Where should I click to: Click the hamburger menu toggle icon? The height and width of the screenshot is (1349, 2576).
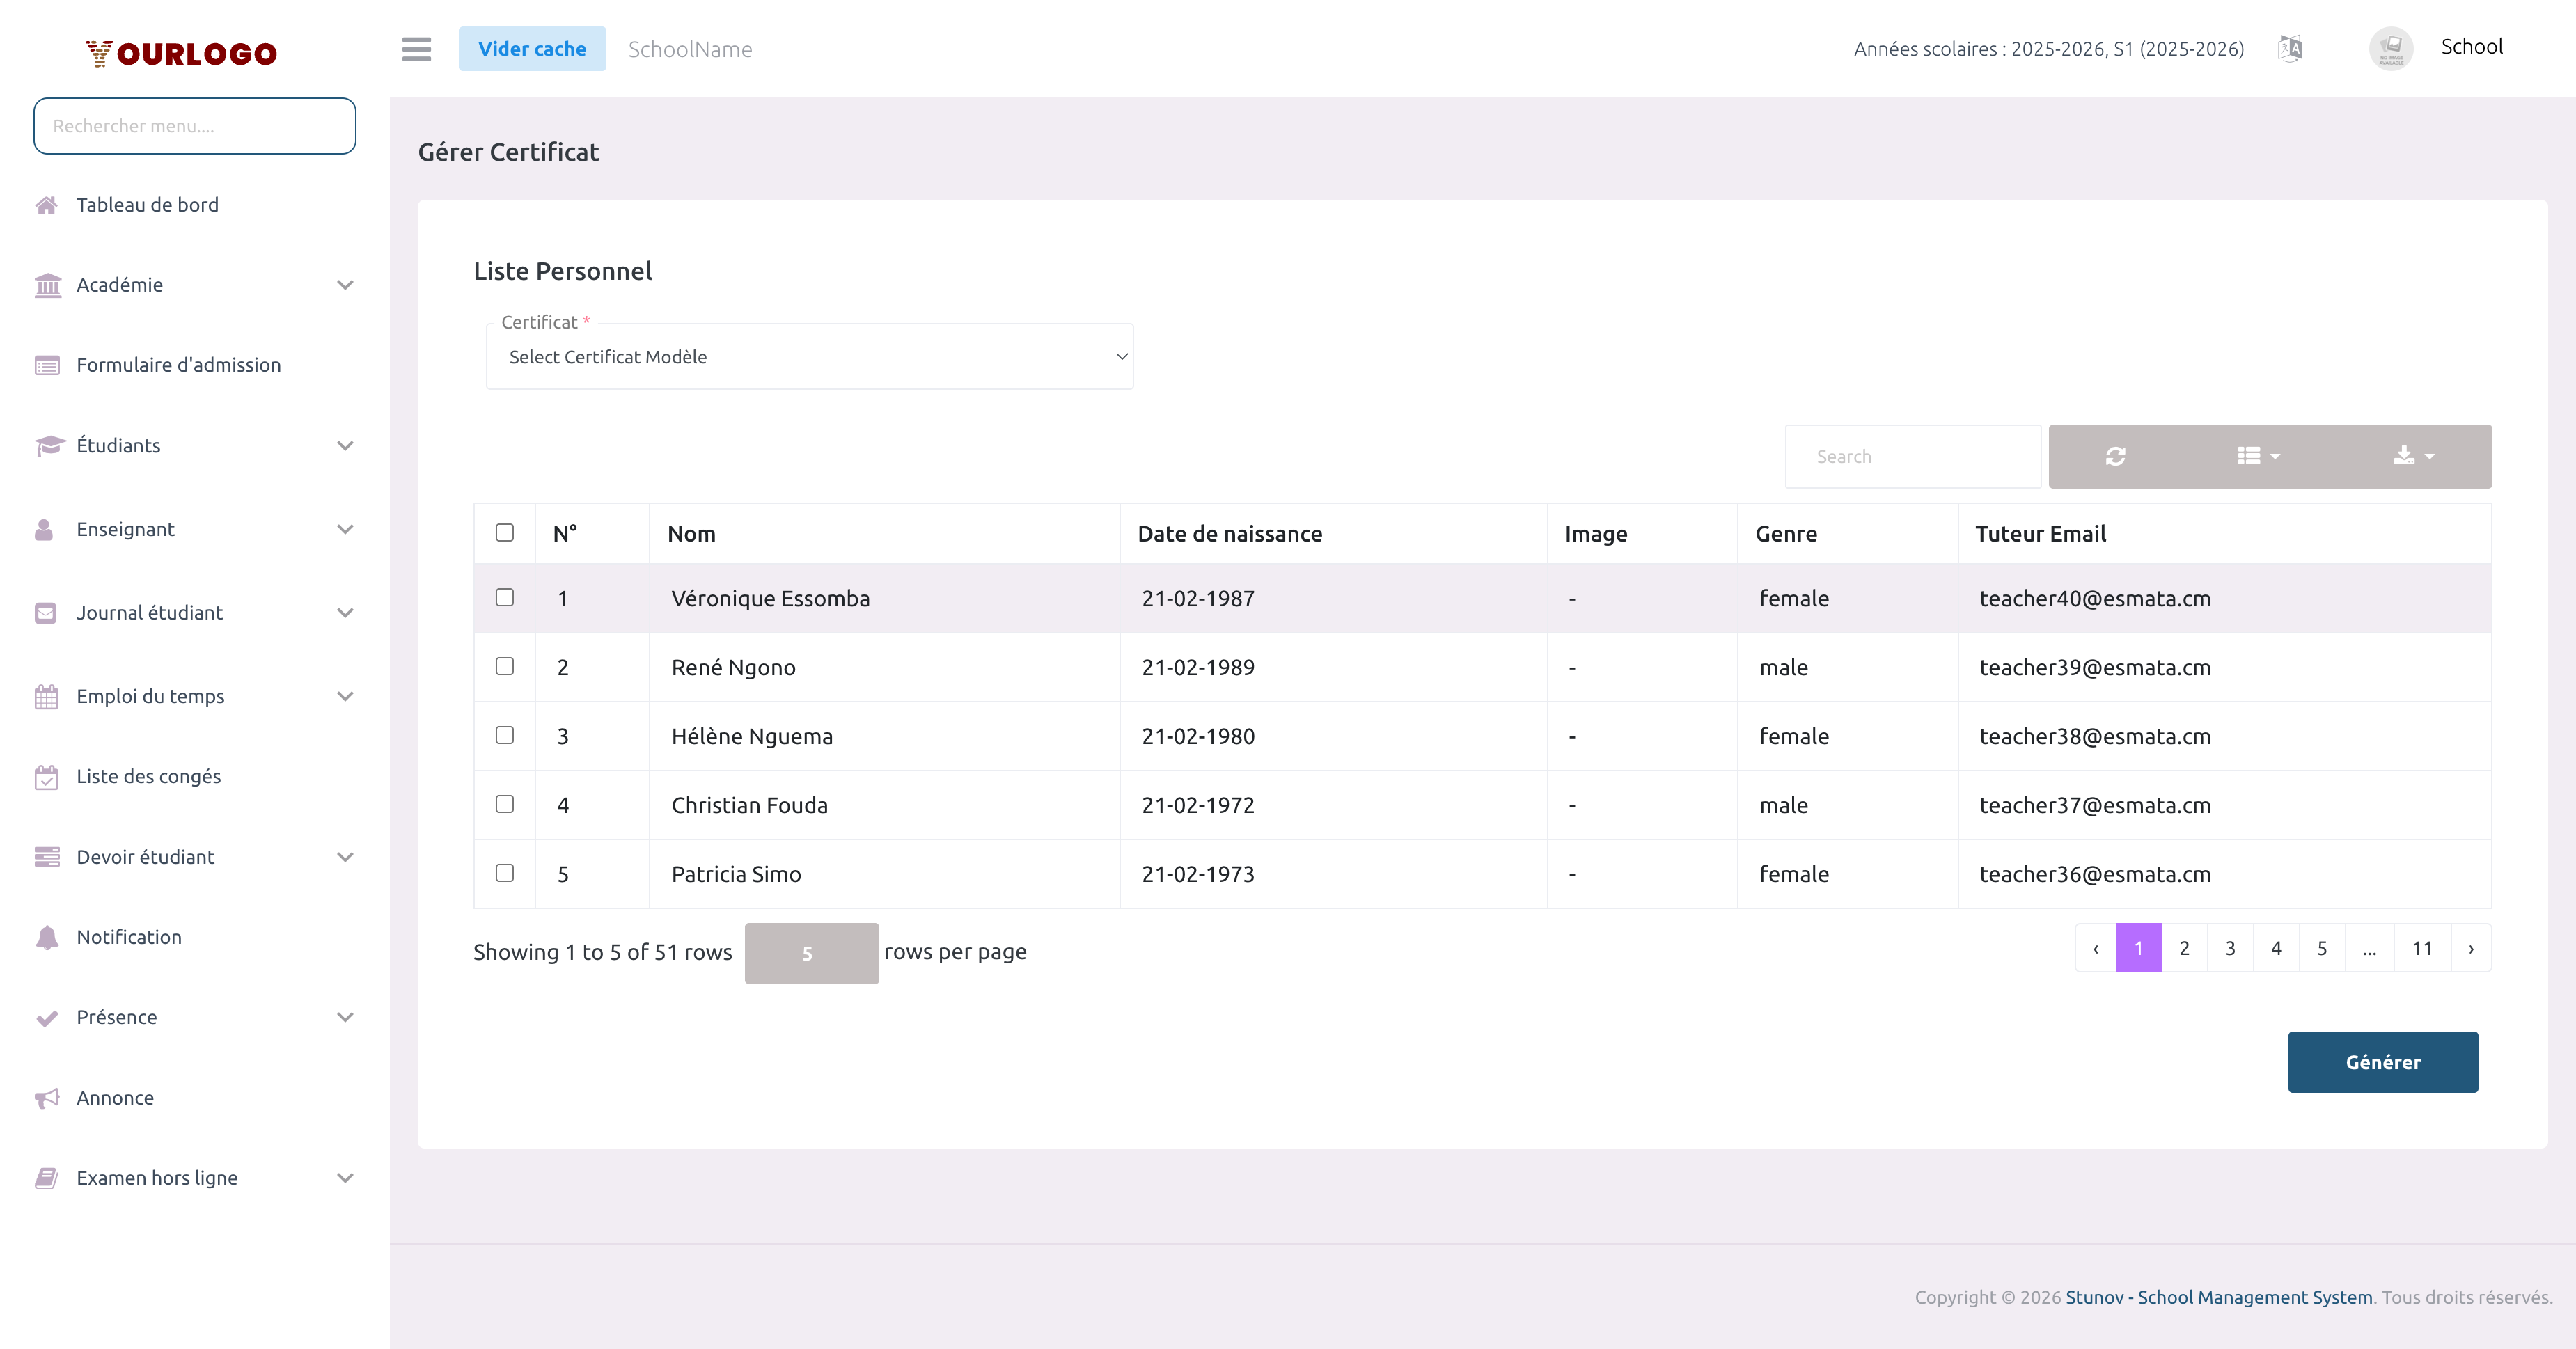click(416, 49)
